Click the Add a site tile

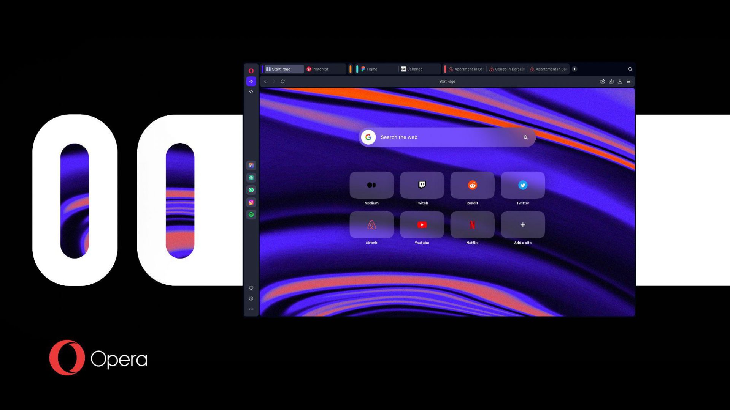coord(523,225)
